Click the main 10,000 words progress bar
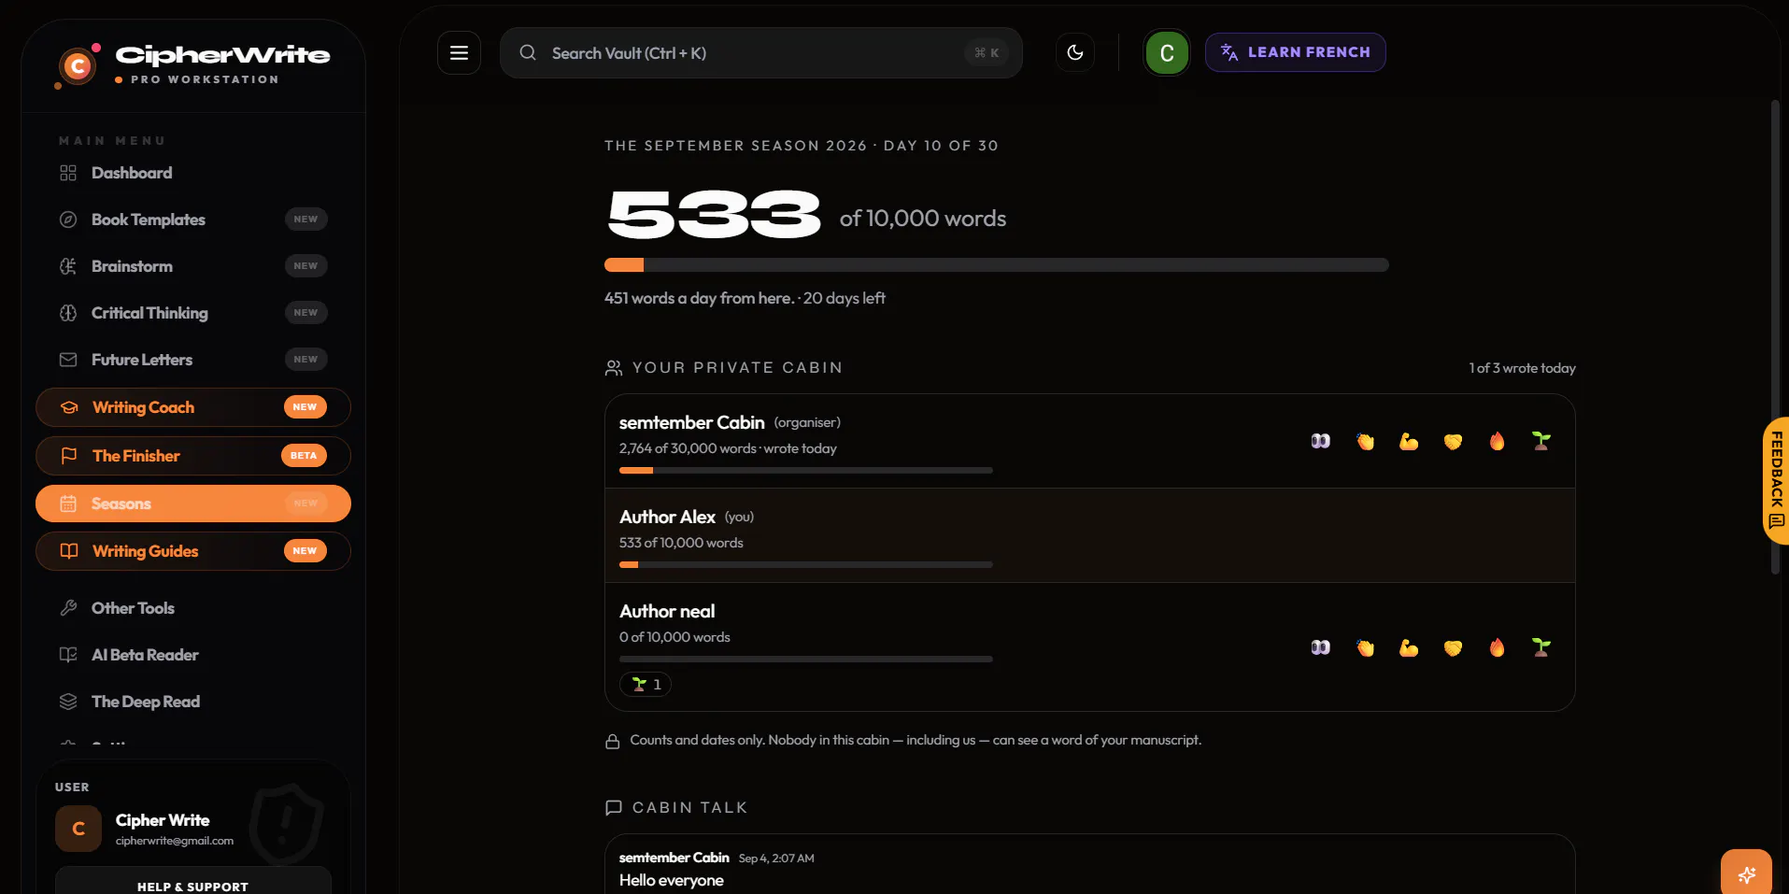1789x894 pixels. click(996, 265)
